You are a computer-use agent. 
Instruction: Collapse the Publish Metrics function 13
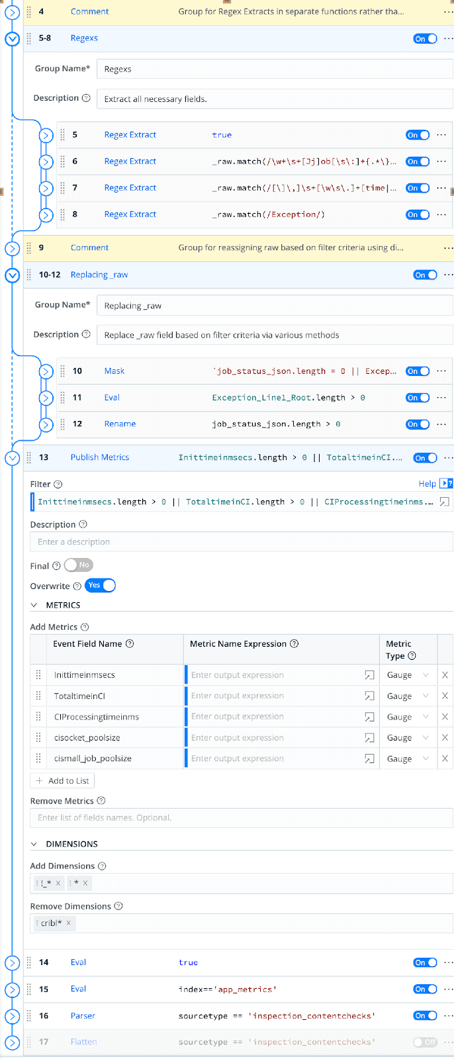pyautogui.click(x=12, y=457)
